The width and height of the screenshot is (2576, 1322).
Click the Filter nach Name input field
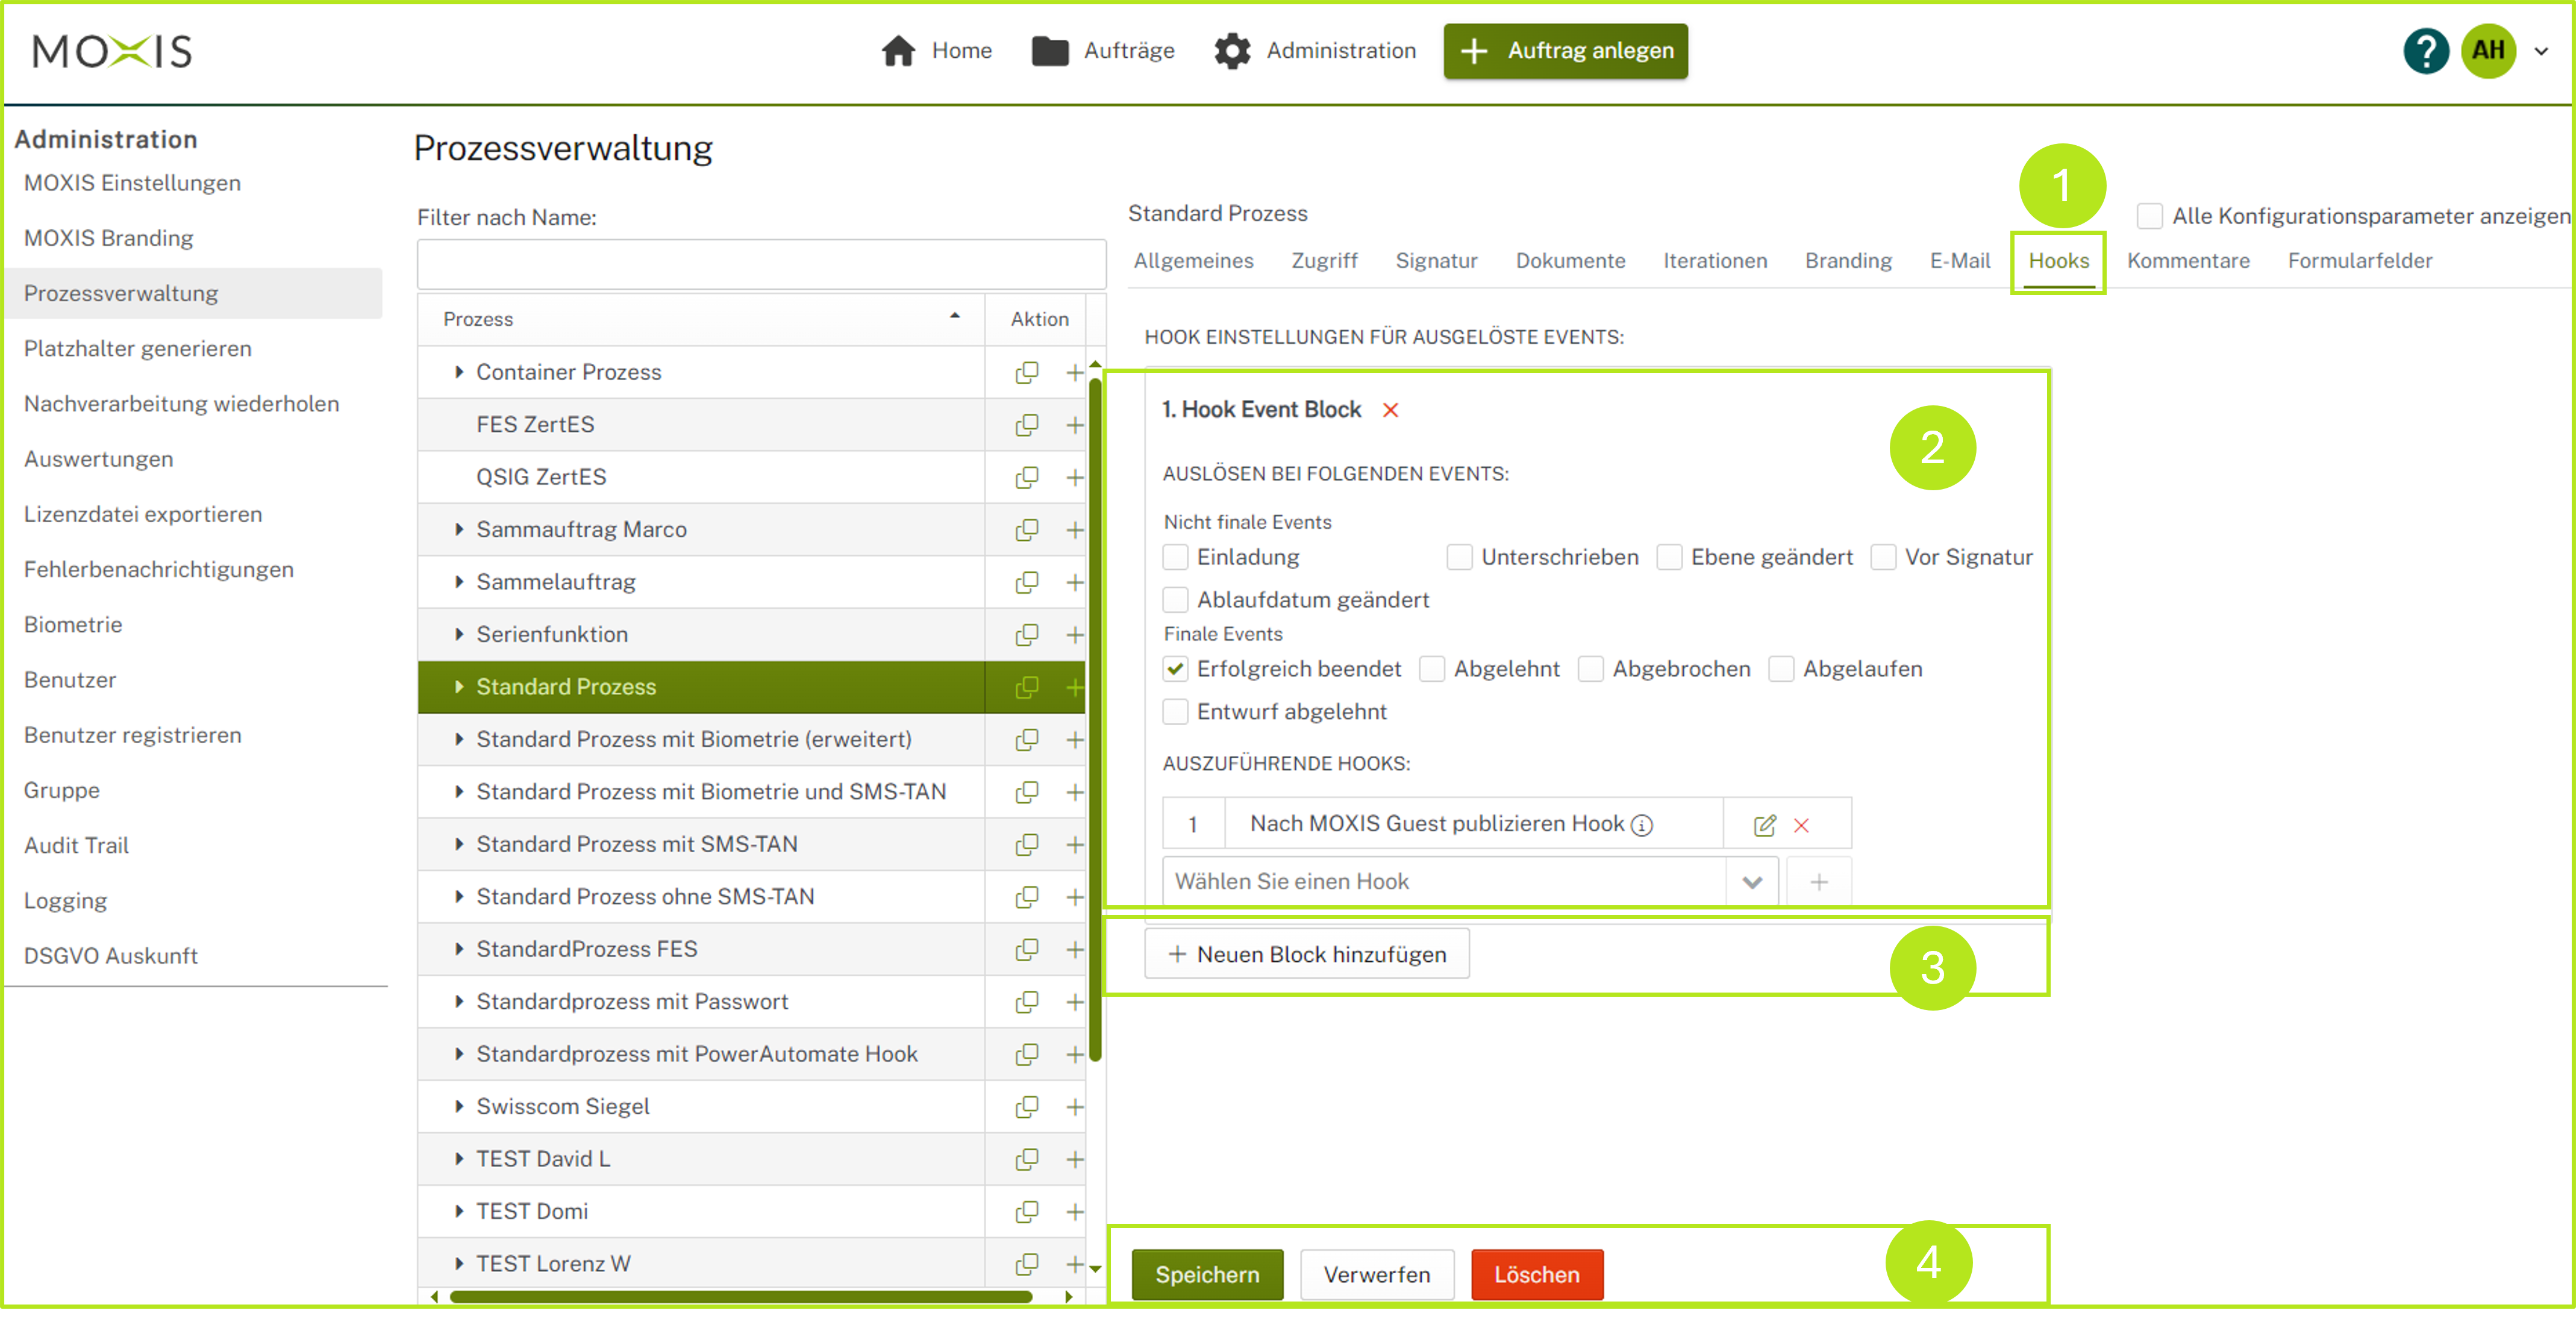click(761, 264)
